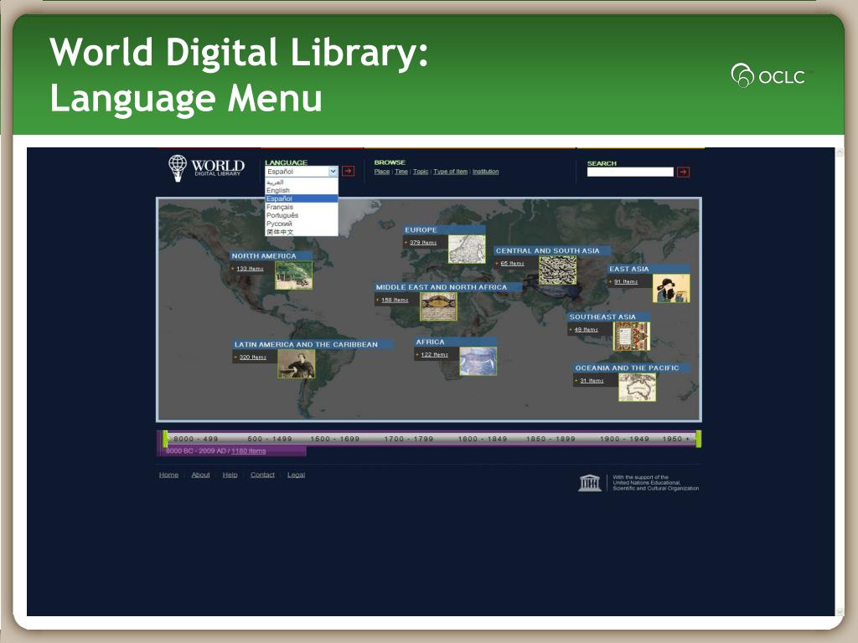Select English in language list
The height and width of the screenshot is (643, 858).
click(x=302, y=190)
